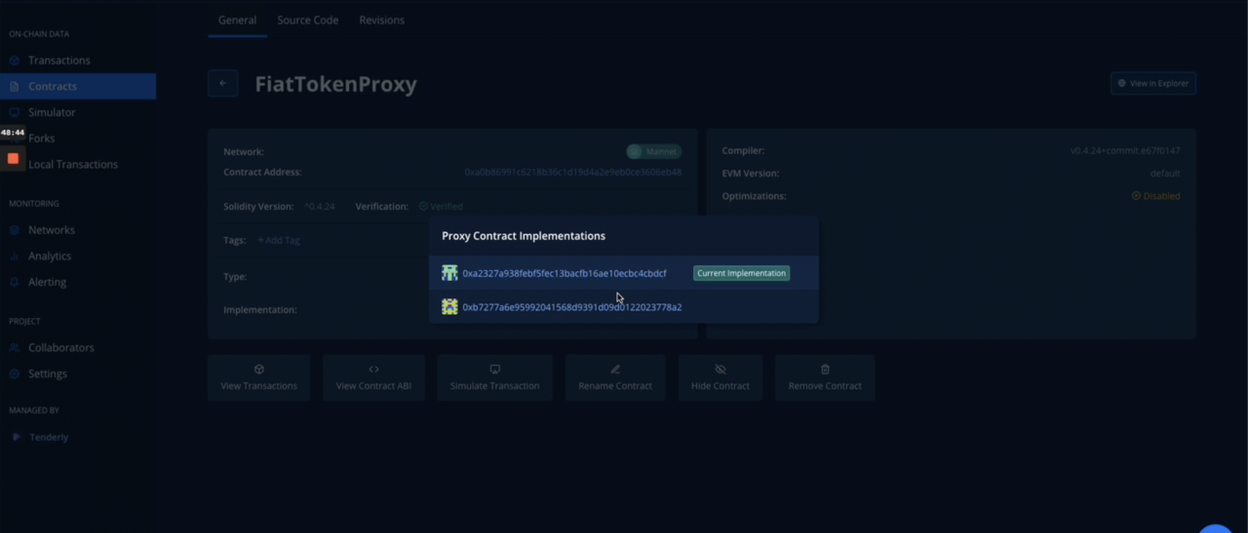Image resolution: width=1248 pixels, height=533 pixels.
Task: Click the Mainnet network badge
Action: pos(654,152)
